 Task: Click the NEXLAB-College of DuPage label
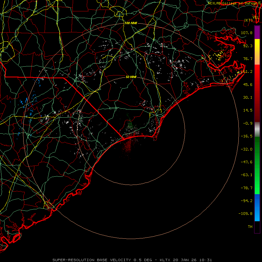pyautogui.click(x=233, y=3)
